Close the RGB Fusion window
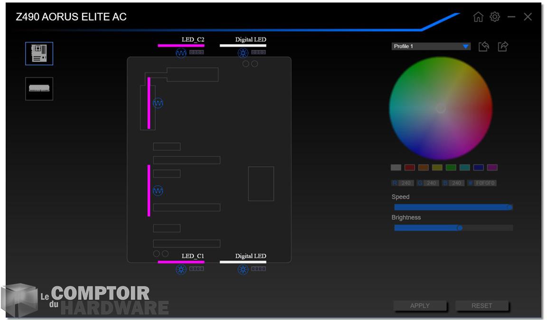Viewport: 547px width, 320px height. [x=528, y=17]
